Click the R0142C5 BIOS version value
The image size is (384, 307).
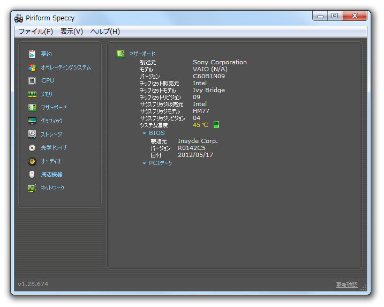192,148
